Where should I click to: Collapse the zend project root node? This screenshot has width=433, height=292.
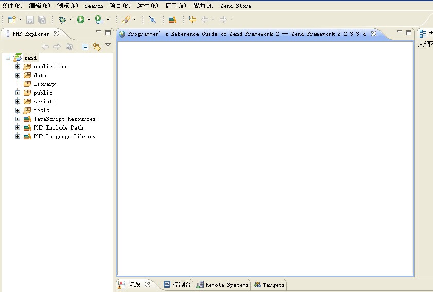click(x=8, y=58)
